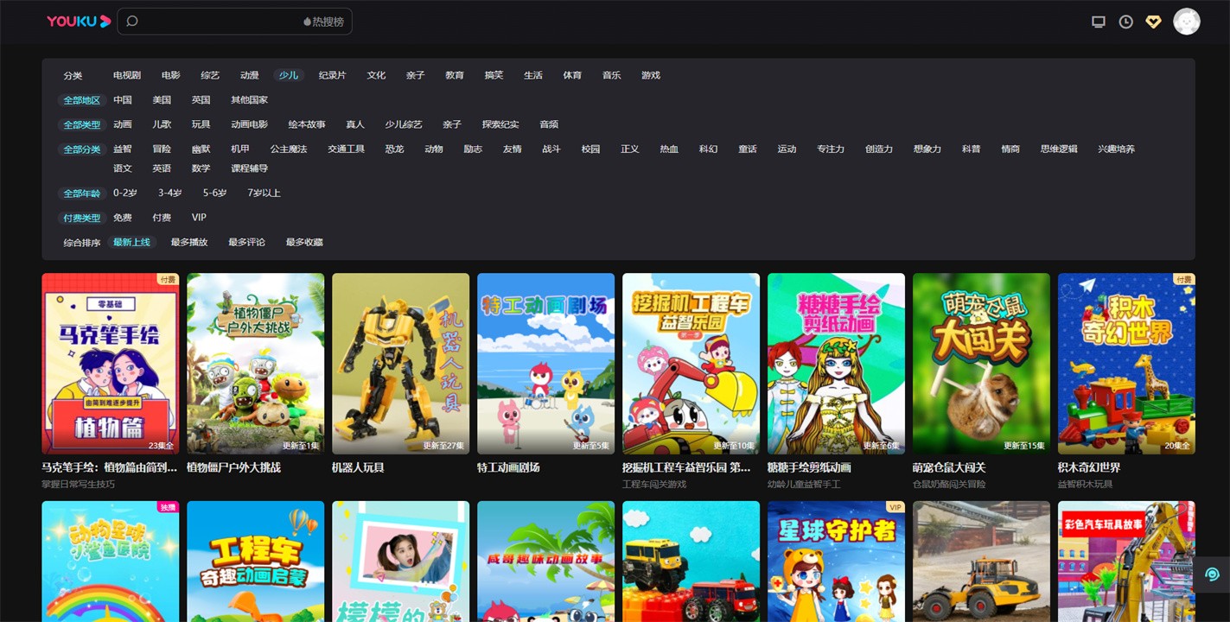Image resolution: width=1230 pixels, height=622 pixels.
Task: Sort by 最多播放
Action: (x=188, y=243)
